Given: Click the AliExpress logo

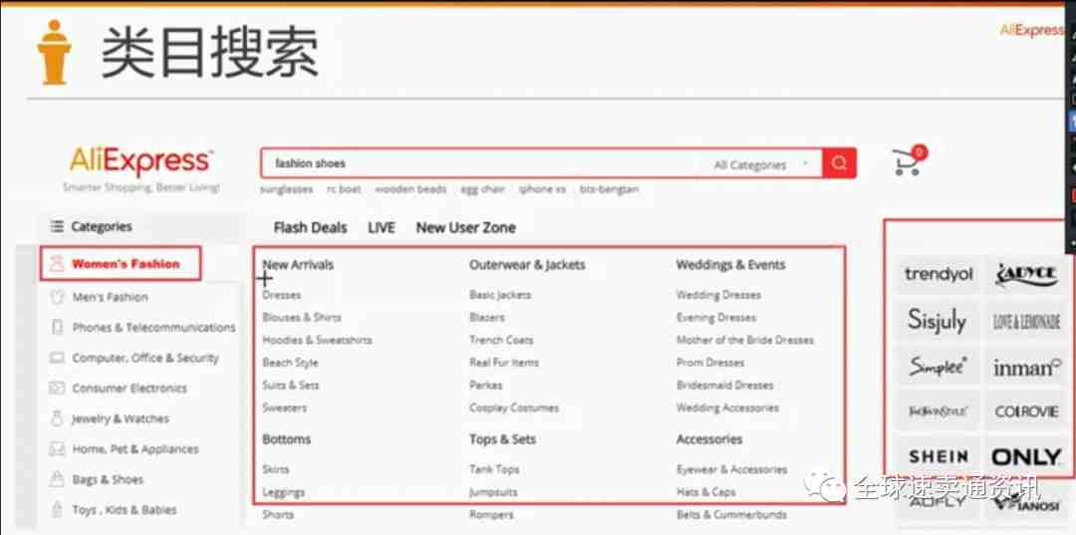Looking at the screenshot, I should coord(141,162).
